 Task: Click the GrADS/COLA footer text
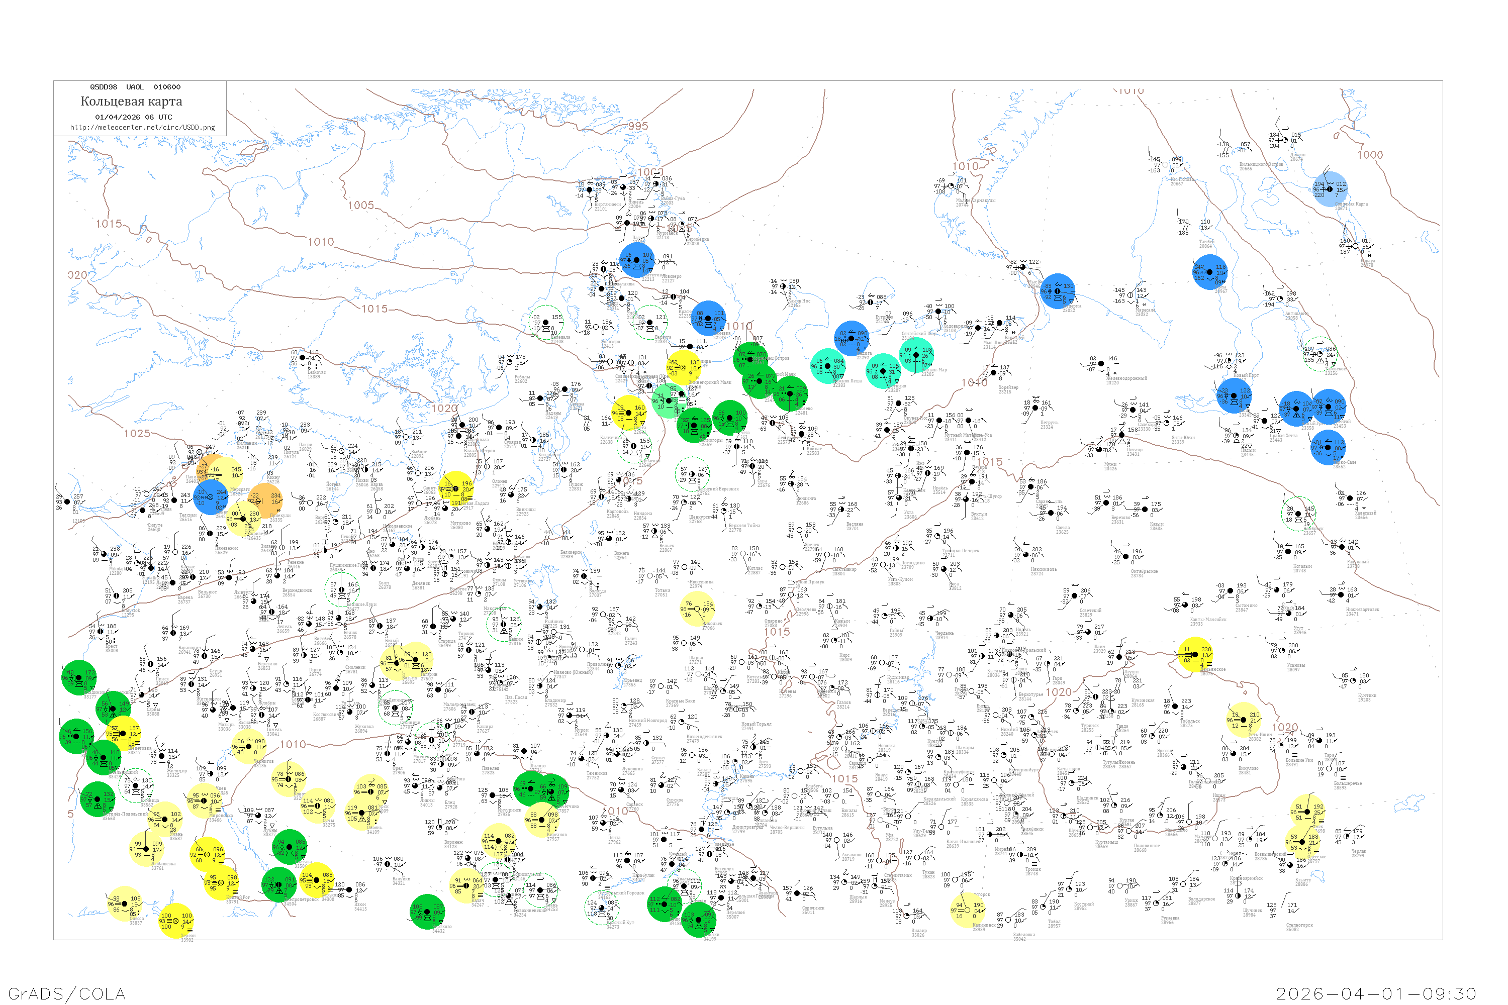(x=67, y=993)
